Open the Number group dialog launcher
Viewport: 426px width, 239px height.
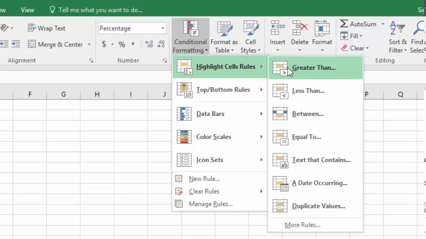(x=165, y=61)
